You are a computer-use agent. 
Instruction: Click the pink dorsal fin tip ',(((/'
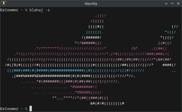tap(101, 16)
